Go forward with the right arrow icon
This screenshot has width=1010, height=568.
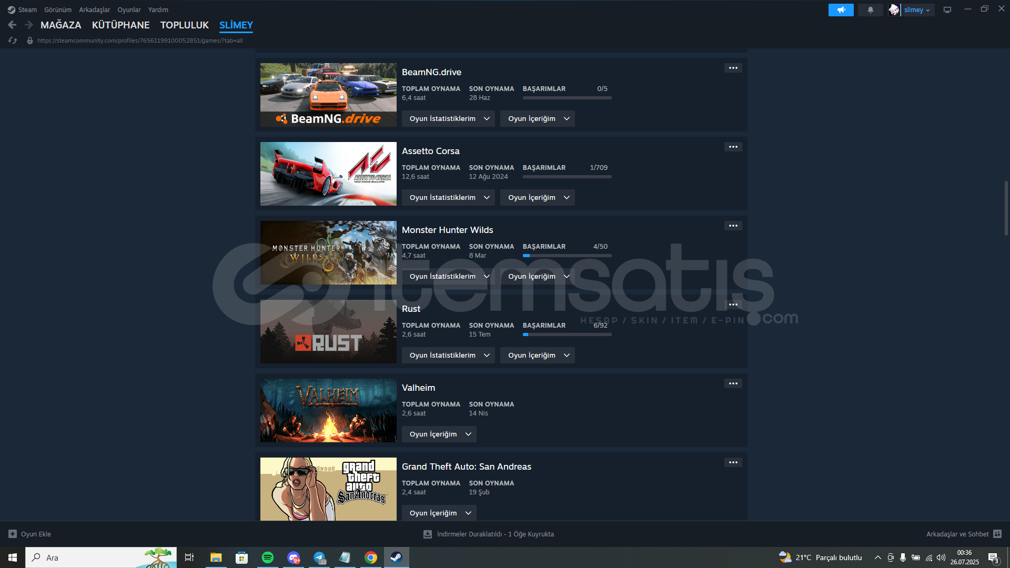tap(29, 25)
